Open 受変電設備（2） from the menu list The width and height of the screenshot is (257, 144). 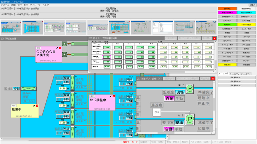(237, 81)
